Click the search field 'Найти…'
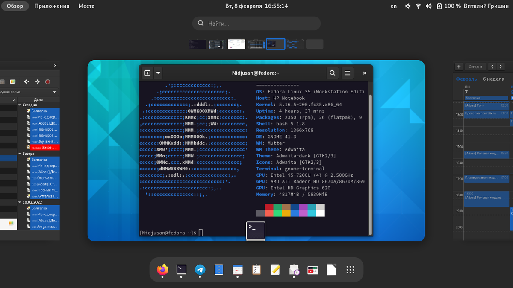This screenshot has width=513, height=288. tap(256, 23)
